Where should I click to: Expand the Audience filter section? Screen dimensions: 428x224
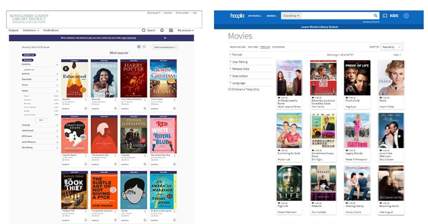click(x=40, y=74)
